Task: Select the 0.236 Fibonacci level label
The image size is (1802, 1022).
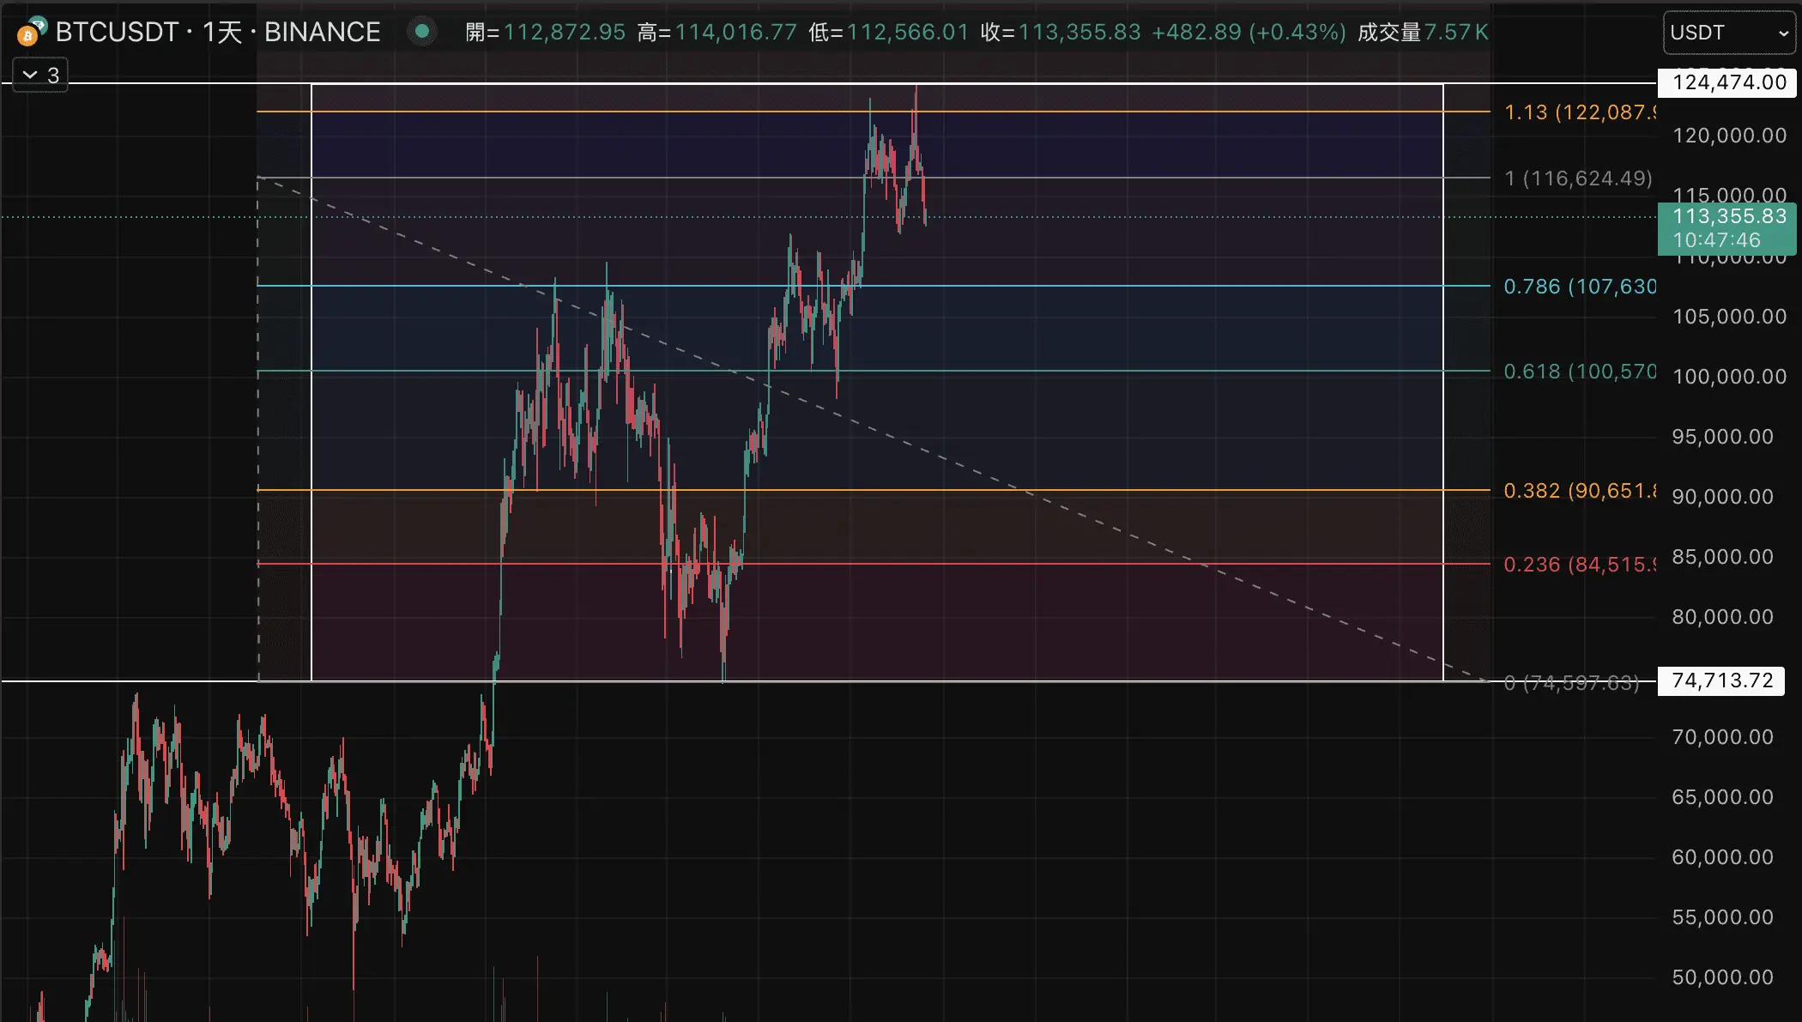Action: click(1579, 565)
